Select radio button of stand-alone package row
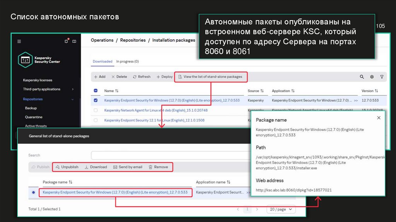The image size is (396, 222). pyautogui.click(x=34, y=193)
